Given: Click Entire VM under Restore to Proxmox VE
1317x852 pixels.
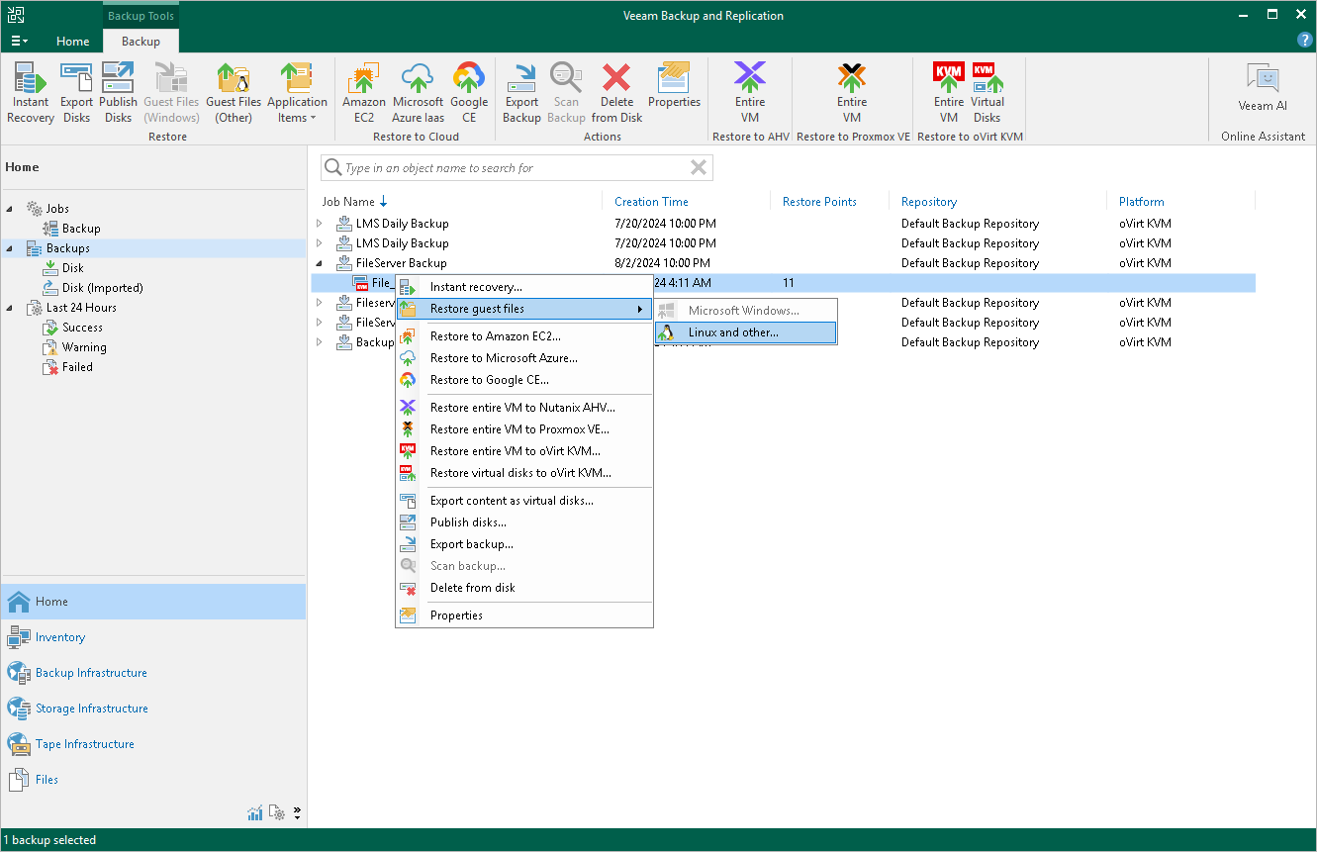Looking at the screenshot, I should click(852, 93).
